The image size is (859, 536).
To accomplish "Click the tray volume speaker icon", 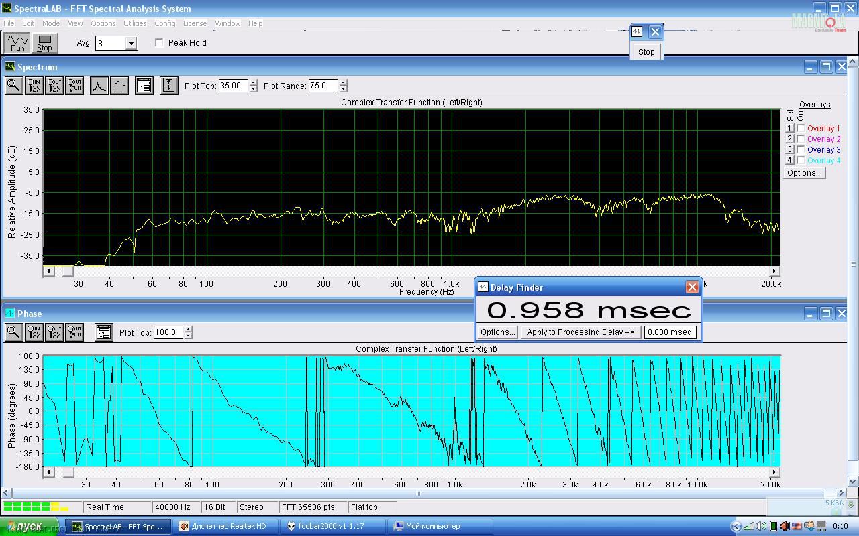I will pyautogui.click(x=761, y=526).
